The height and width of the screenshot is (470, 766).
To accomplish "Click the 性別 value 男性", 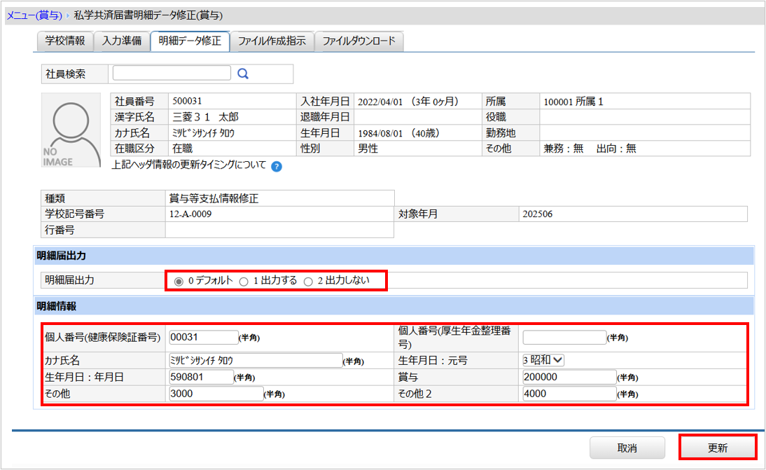I will click(368, 148).
